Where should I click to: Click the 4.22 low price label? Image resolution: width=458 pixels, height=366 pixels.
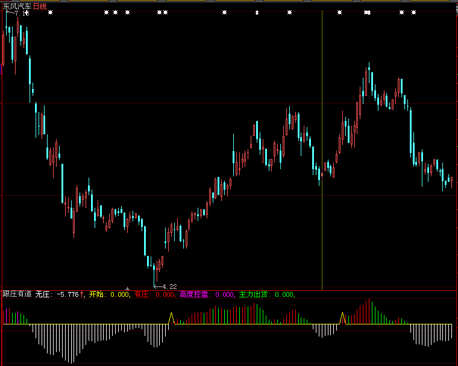(x=170, y=287)
